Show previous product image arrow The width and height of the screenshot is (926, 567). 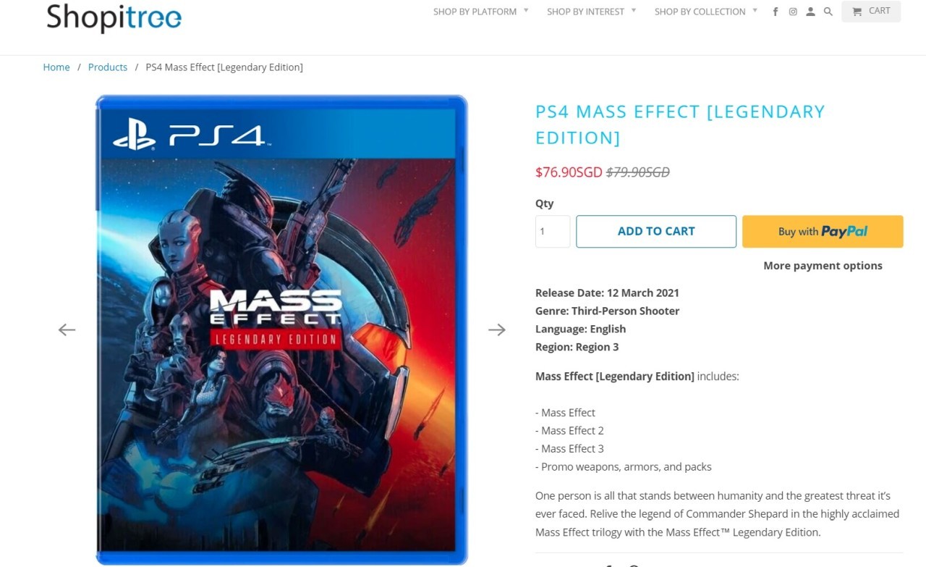(x=67, y=329)
